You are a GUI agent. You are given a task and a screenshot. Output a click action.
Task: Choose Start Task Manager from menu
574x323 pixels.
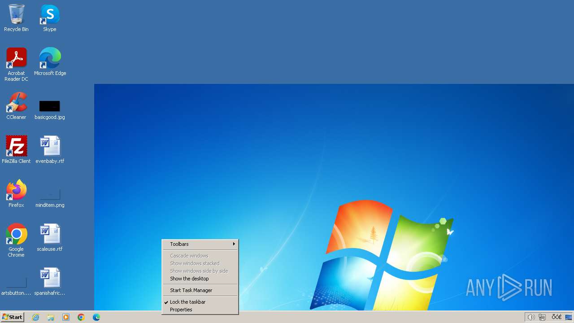[200, 290]
